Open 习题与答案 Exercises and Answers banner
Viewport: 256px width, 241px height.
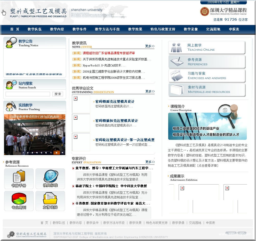207,76
